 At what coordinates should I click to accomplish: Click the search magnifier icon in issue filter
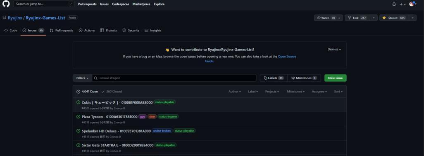click(96, 78)
